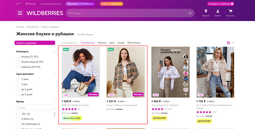
Task: Check the Блузка (72 757) category checkbox
Action: click(x=18, y=57)
